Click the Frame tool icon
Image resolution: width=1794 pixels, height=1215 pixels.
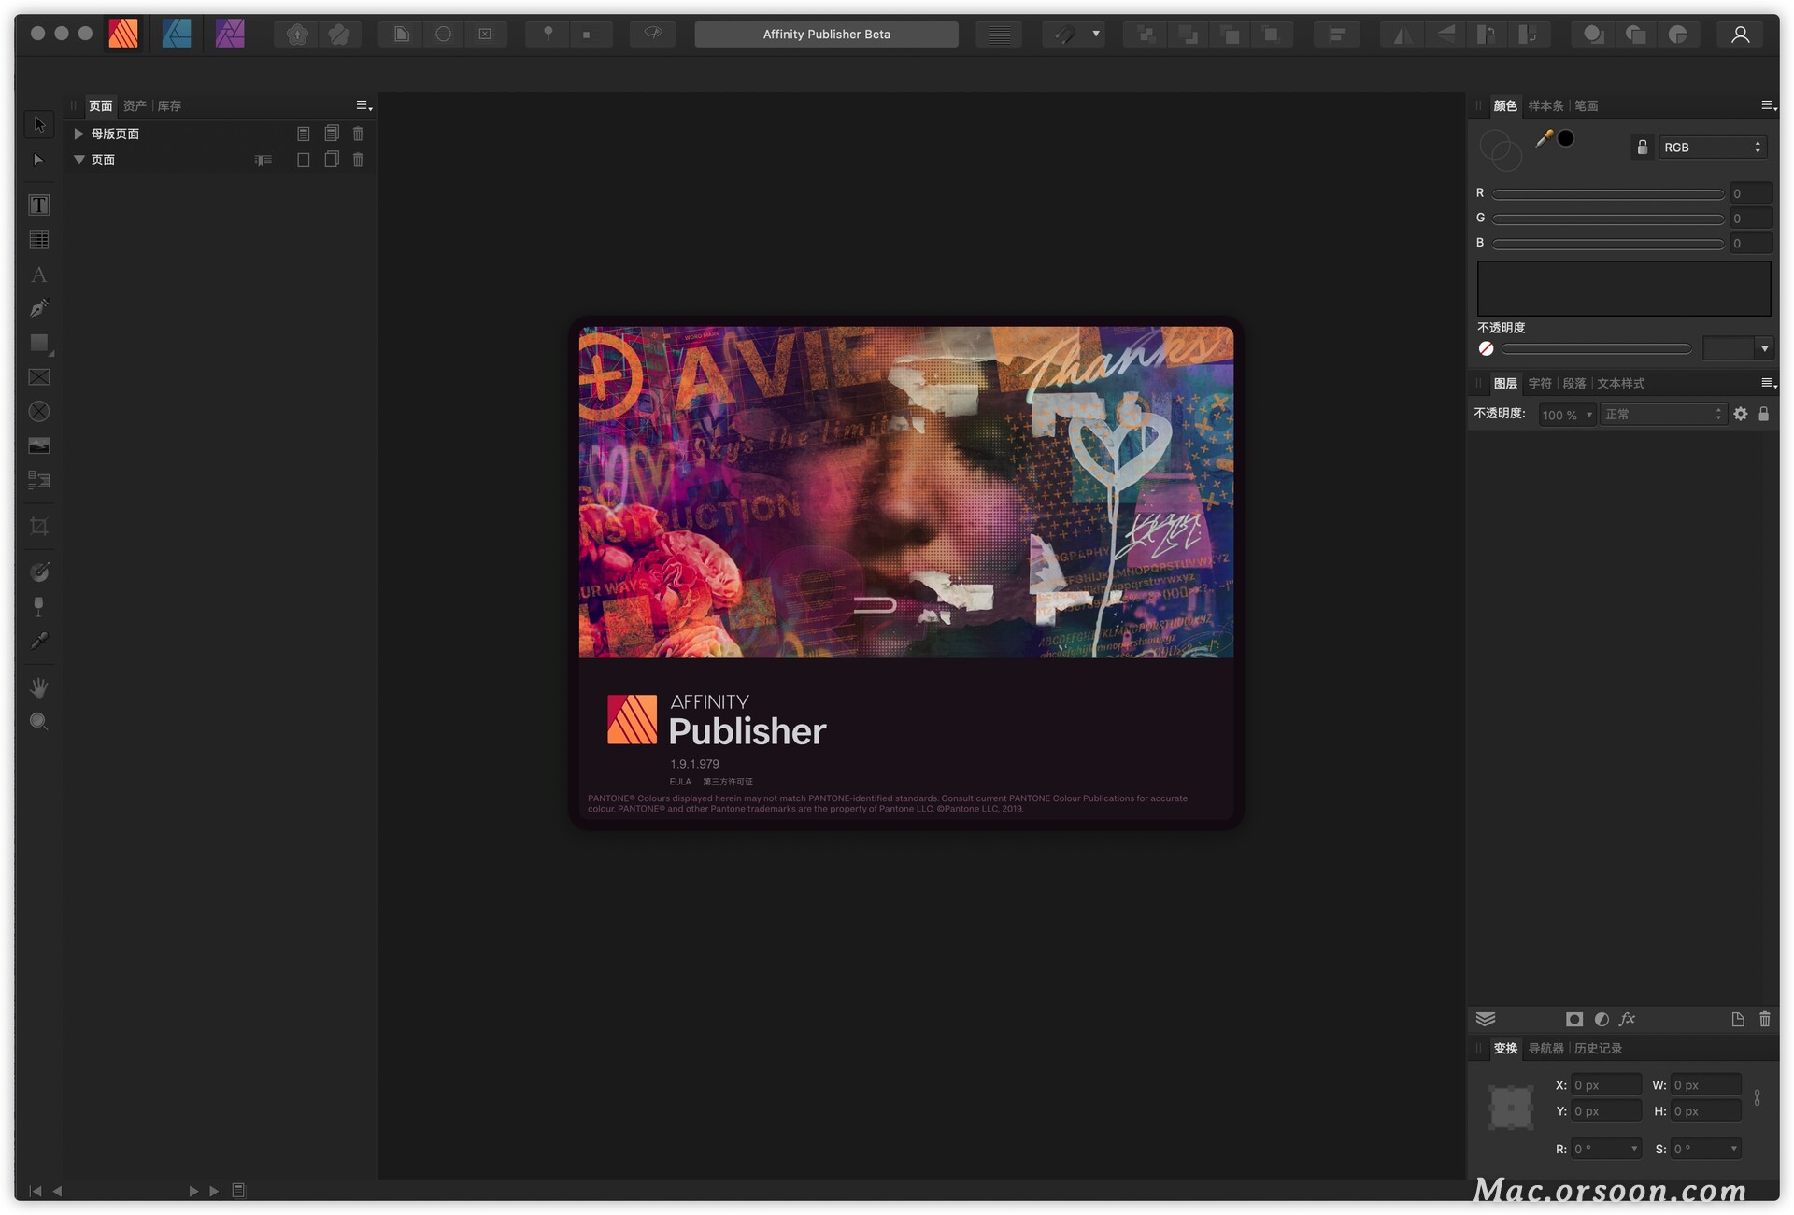pos(38,378)
